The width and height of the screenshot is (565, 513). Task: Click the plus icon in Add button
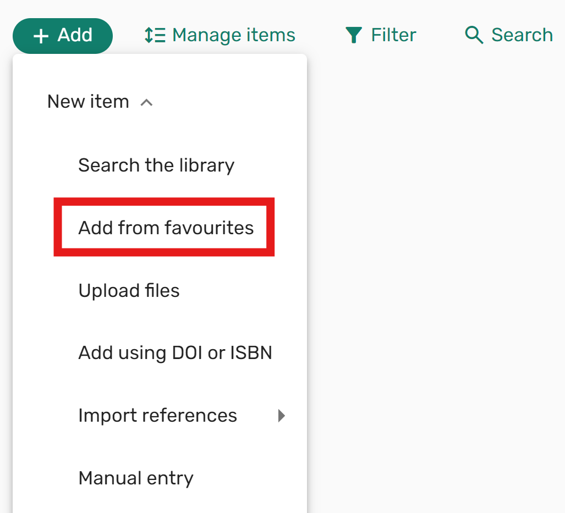coord(41,36)
